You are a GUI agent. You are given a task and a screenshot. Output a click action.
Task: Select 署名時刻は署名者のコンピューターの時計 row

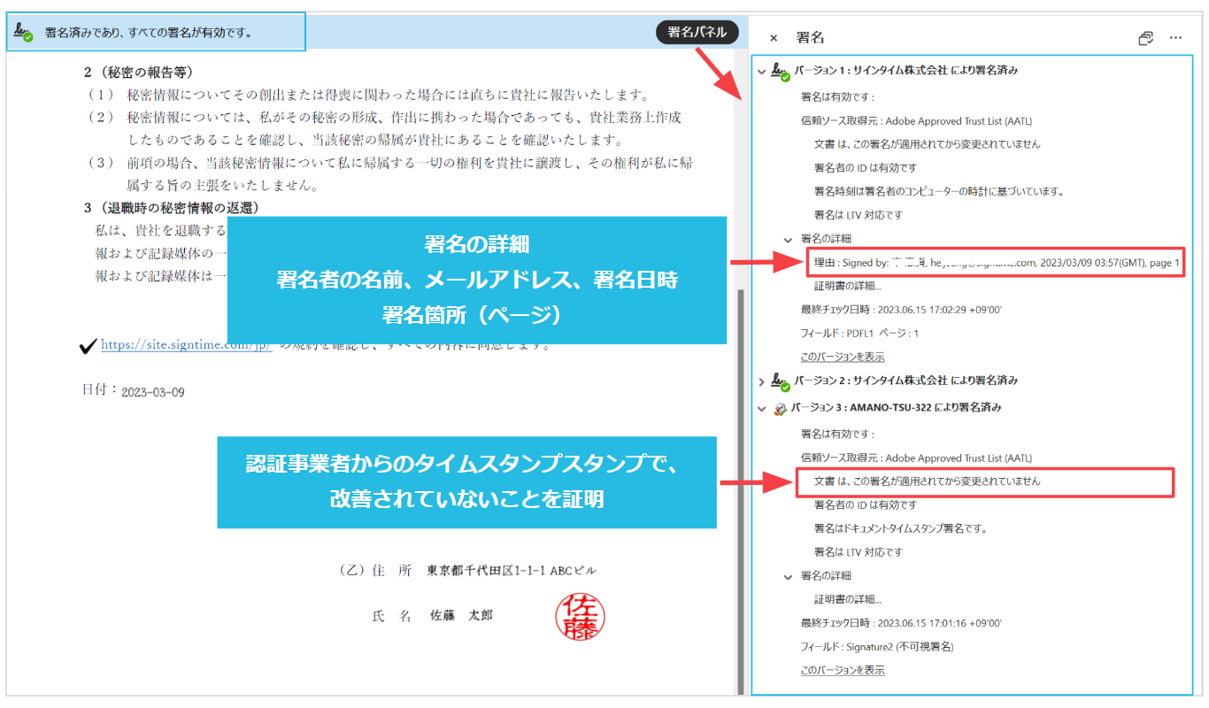point(939,191)
